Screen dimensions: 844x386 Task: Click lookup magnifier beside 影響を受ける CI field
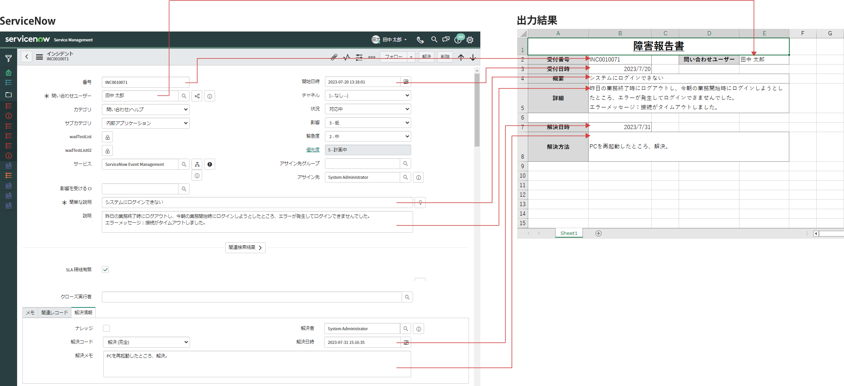pyautogui.click(x=184, y=189)
